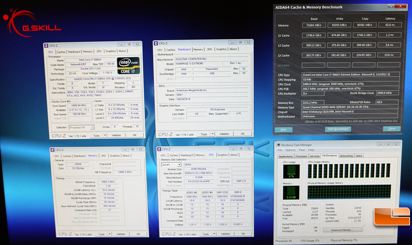This screenshot has width=412, height=245.
Task: Click the BIOS date field 08/29/2014
Action: (212, 99)
